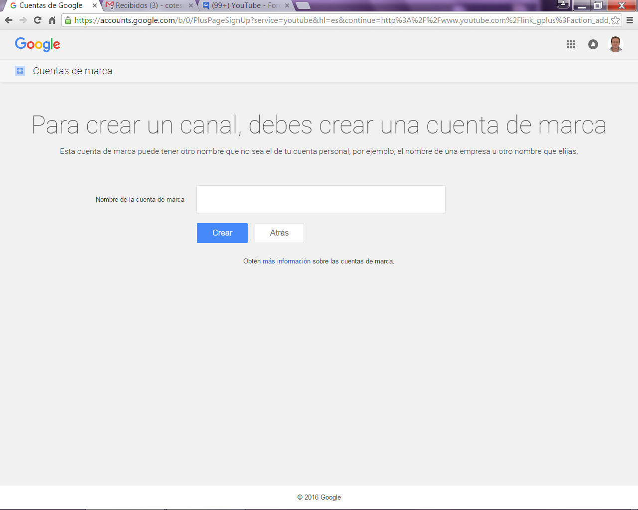Show Google notifications bell

pyautogui.click(x=593, y=44)
